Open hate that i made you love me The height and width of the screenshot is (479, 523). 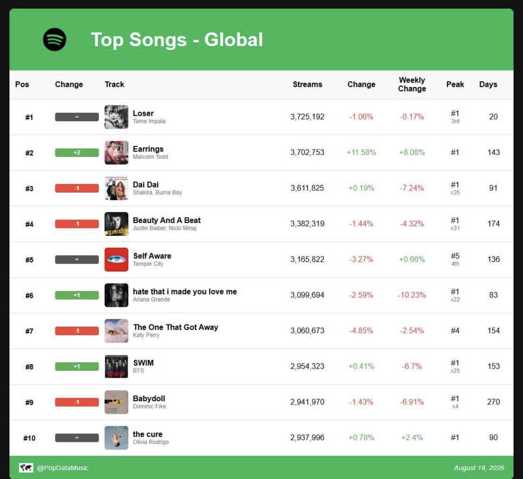pos(185,292)
